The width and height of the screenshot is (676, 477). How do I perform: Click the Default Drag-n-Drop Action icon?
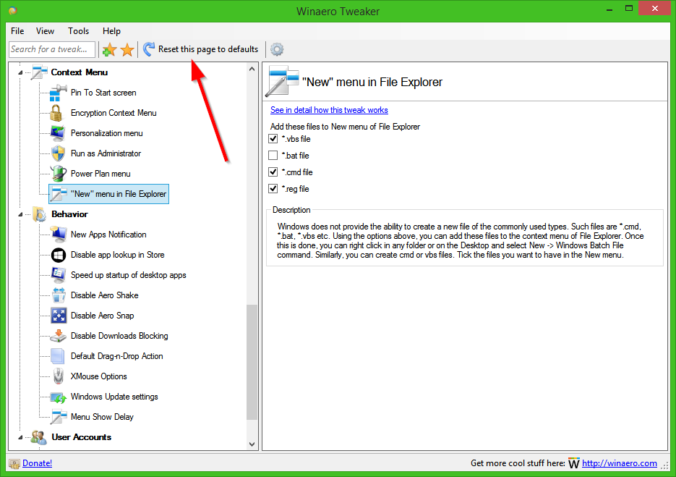(x=57, y=356)
